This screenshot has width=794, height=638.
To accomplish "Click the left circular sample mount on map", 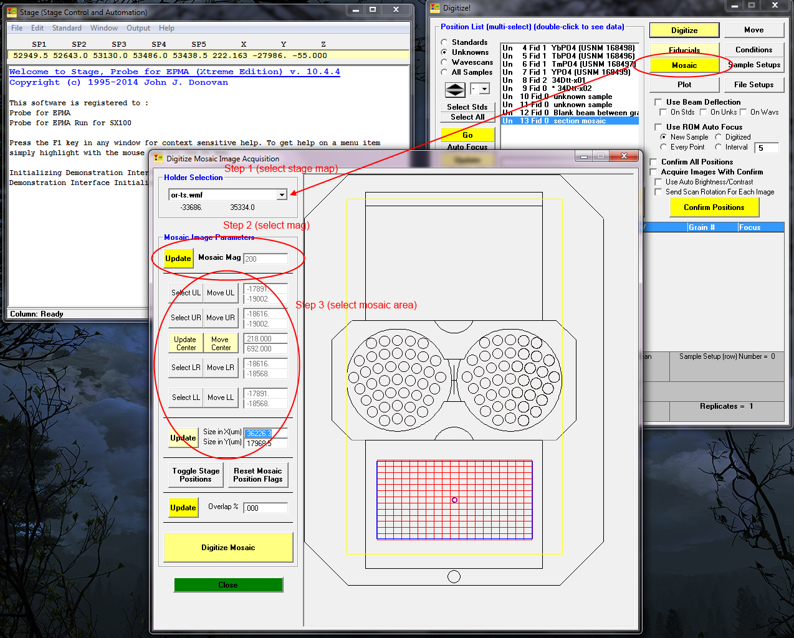I will [x=399, y=381].
